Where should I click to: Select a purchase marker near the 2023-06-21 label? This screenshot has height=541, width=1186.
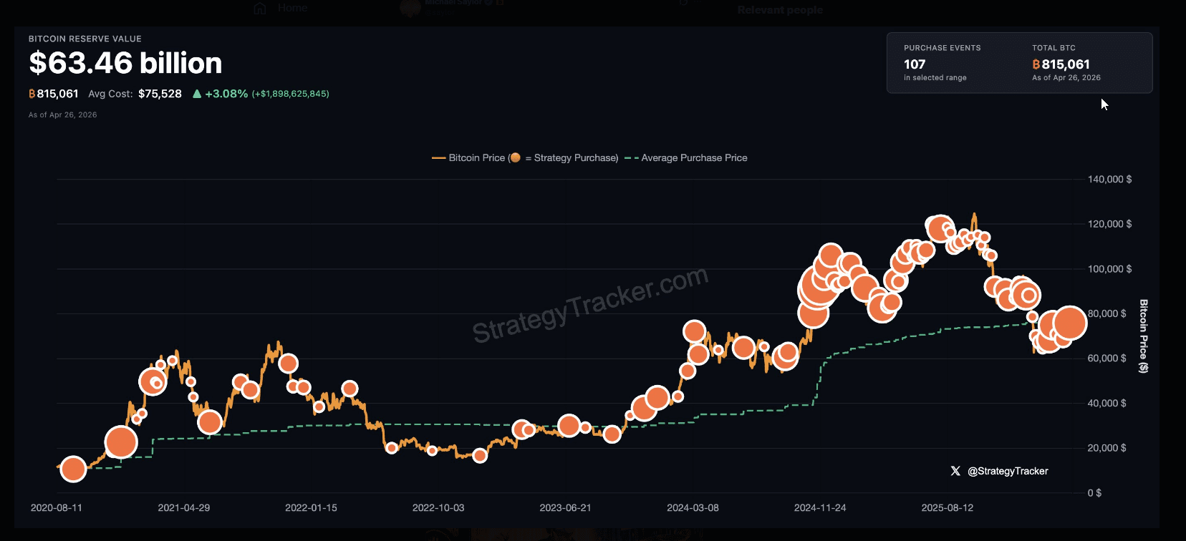[568, 425]
